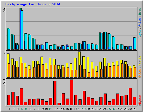The height and width of the screenshot is (112, 143).
Task: Click day 12 label on the x-axis
Action: 54,109
